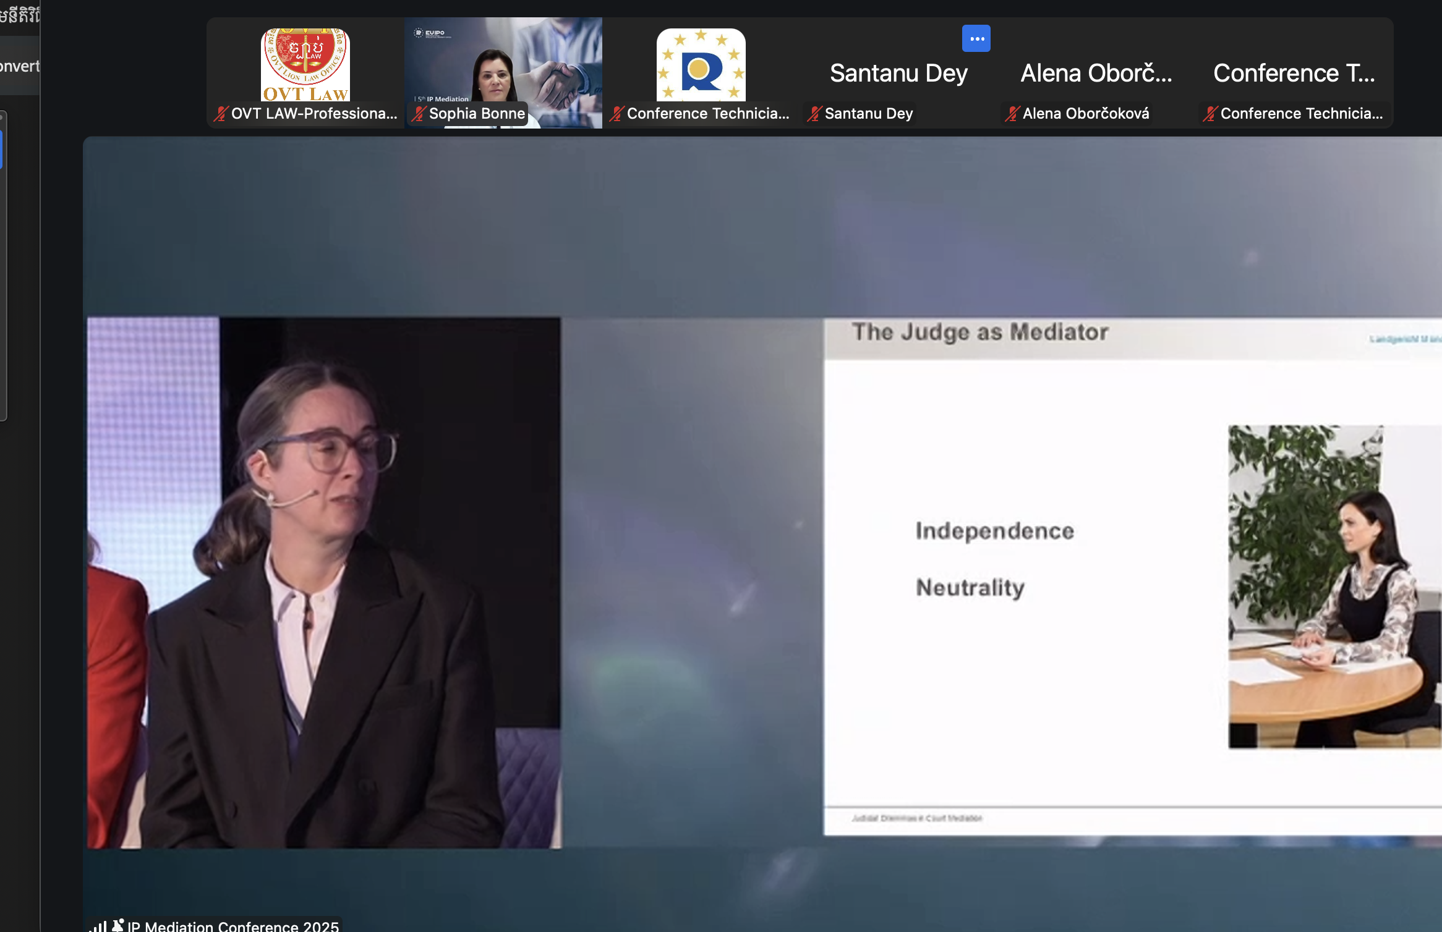Click the muted microphone icon next to Sophia Bonne
Viewport: 1442px width, 932px height.
419,114
